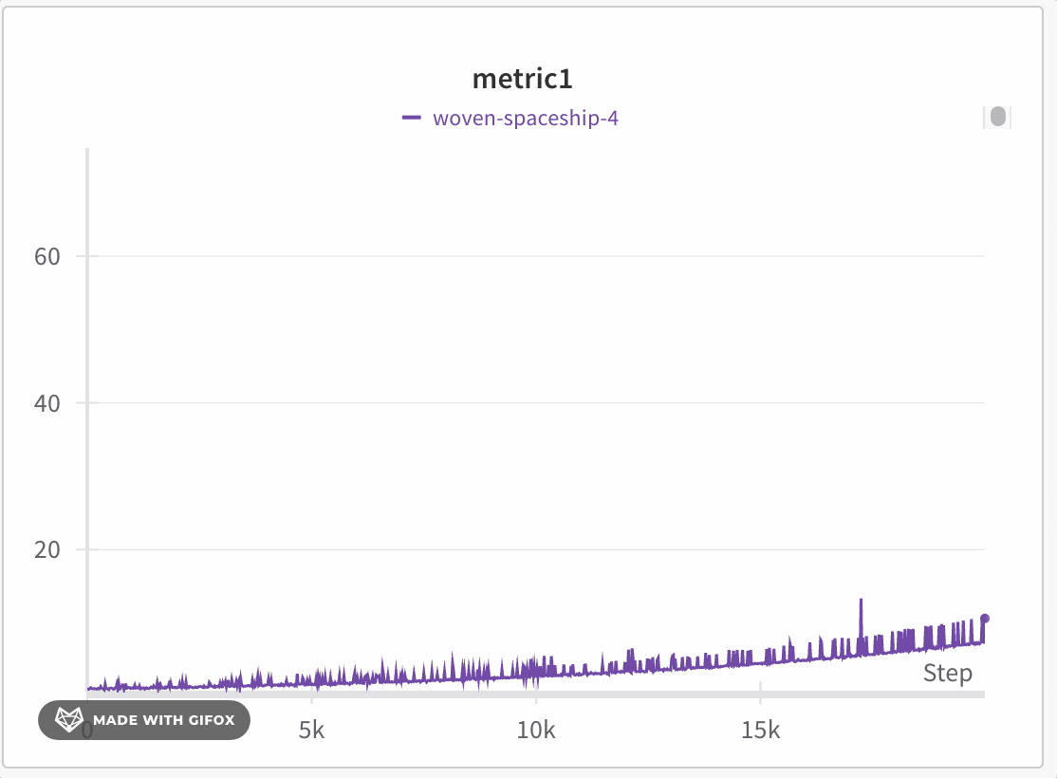
Task: Open options on the Step axis label
Action: [x=947, y=674]
